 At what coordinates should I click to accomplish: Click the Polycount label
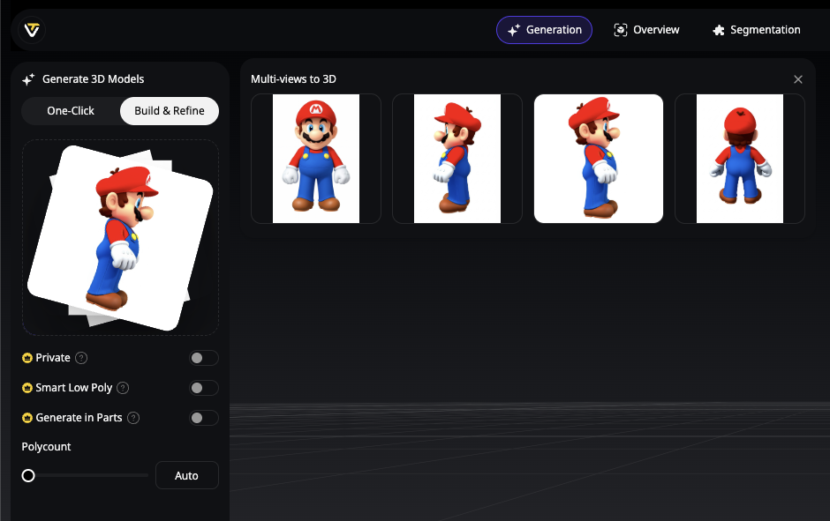coord(46,446)
